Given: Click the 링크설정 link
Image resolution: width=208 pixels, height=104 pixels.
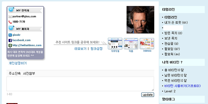Looking at the screenshot, I should pos(96,49).
